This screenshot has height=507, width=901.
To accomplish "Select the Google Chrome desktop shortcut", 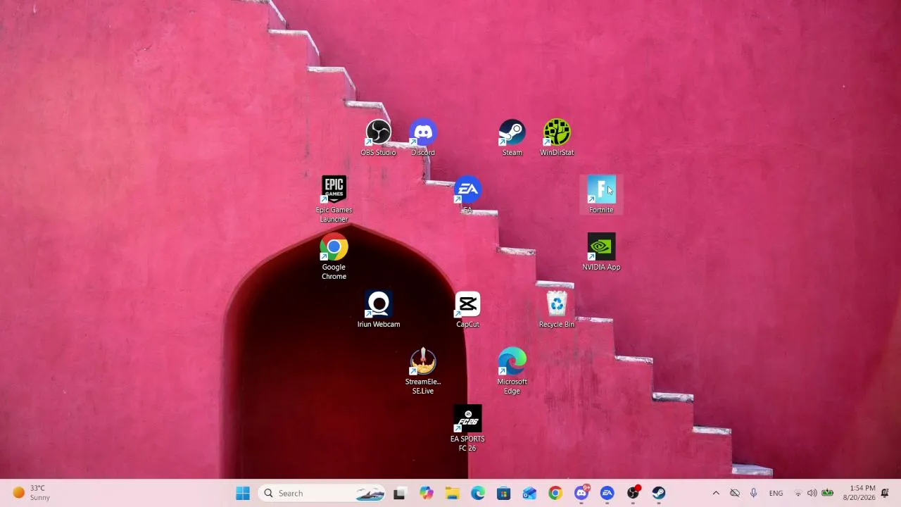I will (334, 257).
